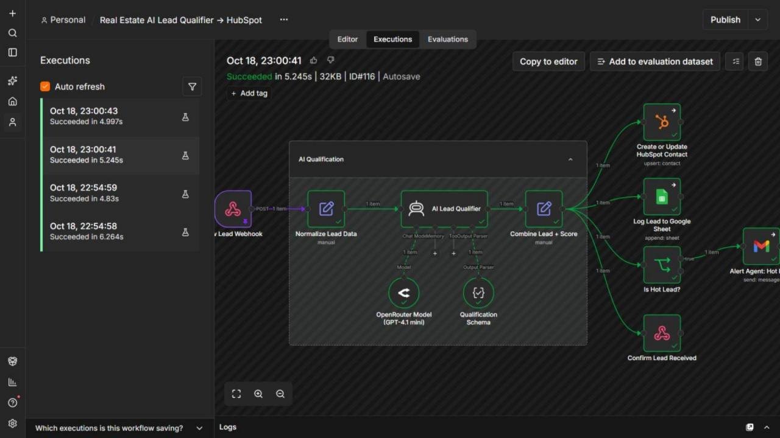
Task: Open the AI sparkle assistant icon
Action: click(x=12, y=81)
